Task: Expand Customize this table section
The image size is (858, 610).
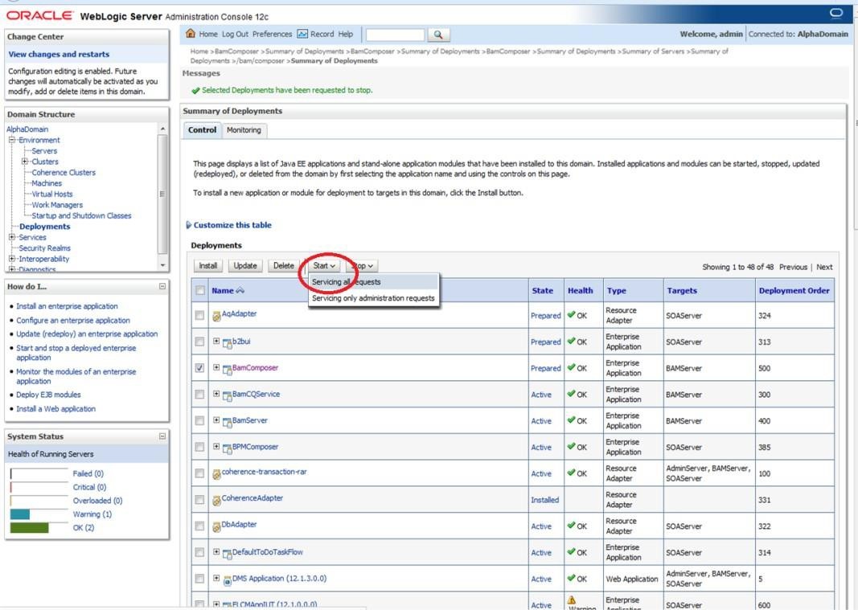Action: (x=232, y=225)
